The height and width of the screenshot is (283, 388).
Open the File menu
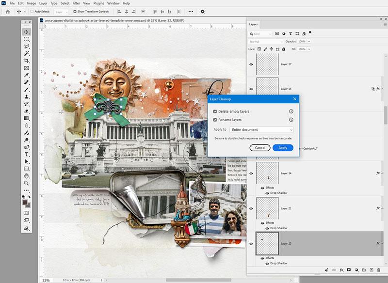(12, 3)
